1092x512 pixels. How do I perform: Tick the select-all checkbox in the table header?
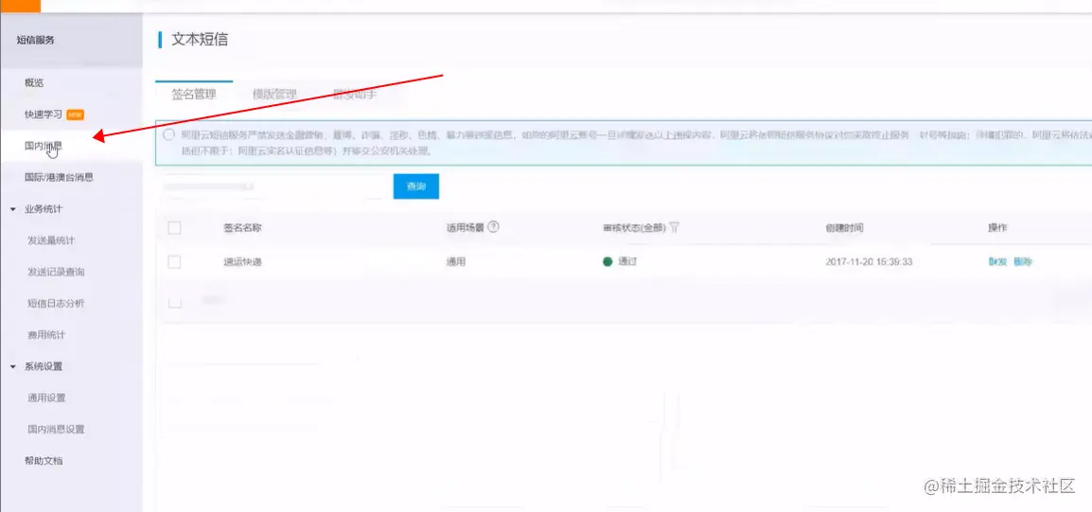(x=175, y=228)
